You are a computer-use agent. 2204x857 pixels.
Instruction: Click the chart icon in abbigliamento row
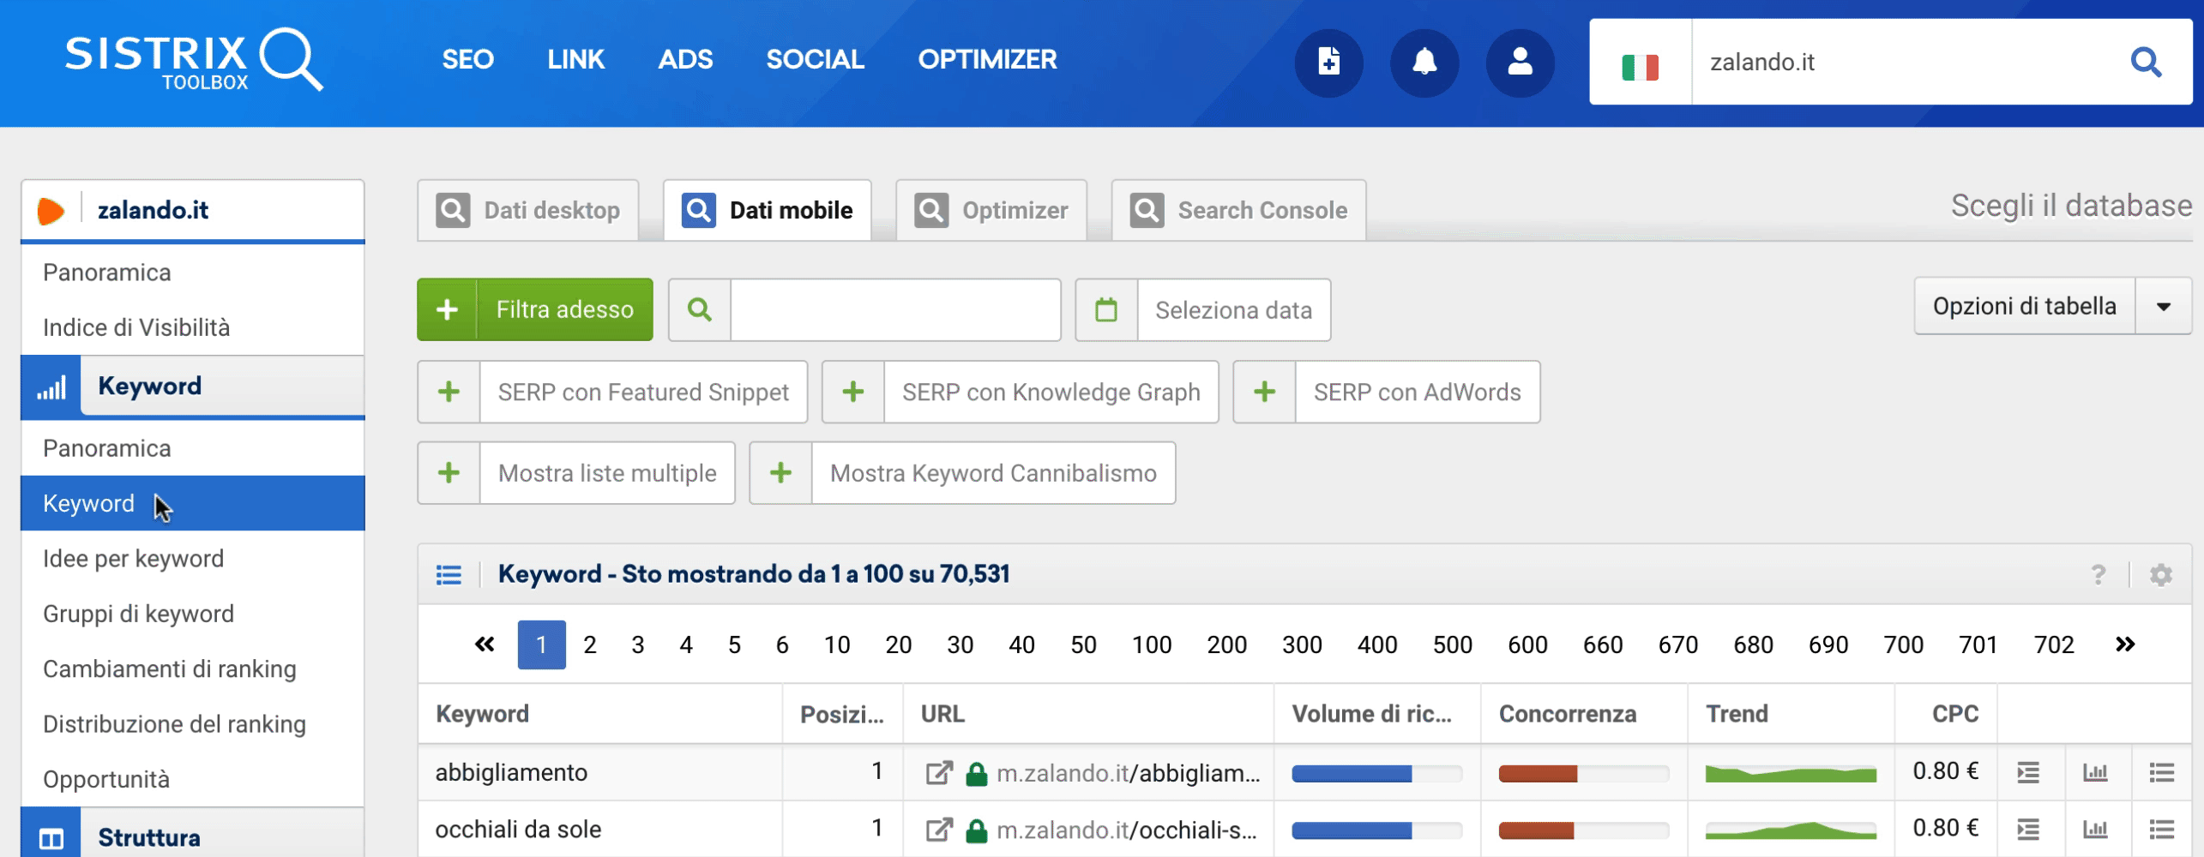coord(2095,773)
